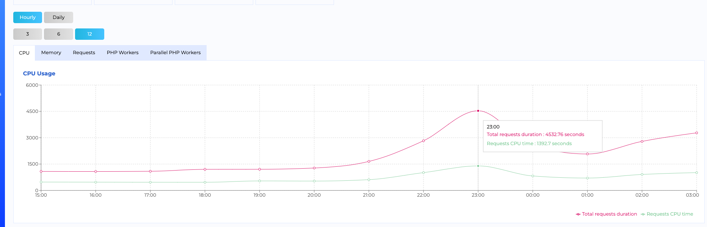The image size is (707, 227).
Task: Select the 12 hour range button
Action: 89,34
